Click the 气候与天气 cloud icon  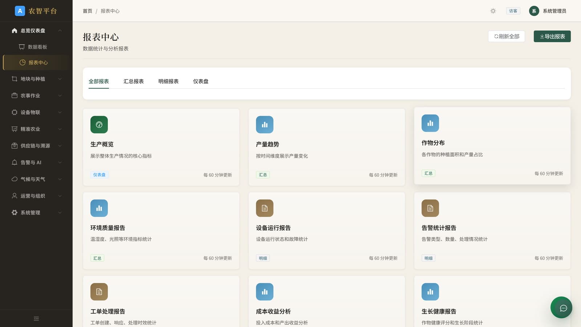coord(15,179)
